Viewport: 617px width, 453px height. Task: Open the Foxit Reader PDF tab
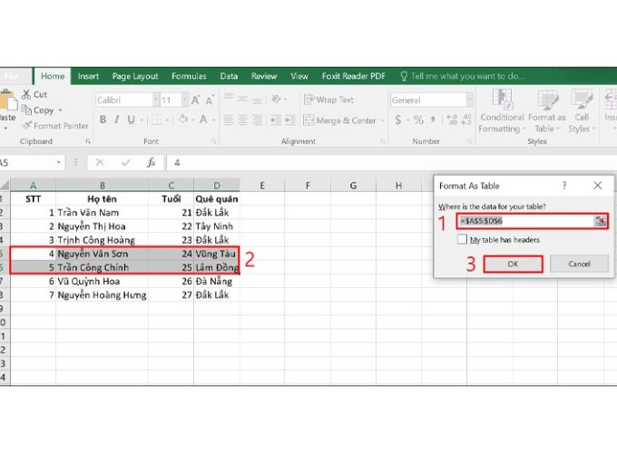353,76
